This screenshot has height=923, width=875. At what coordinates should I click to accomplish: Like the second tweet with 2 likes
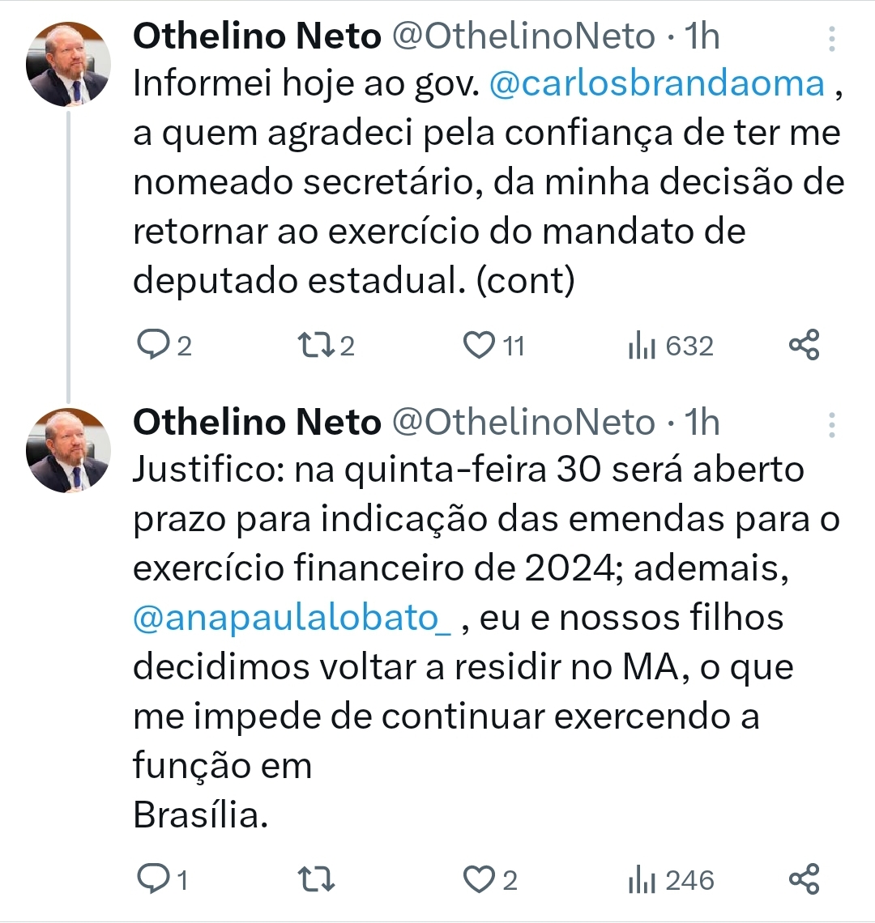point(479,880)
